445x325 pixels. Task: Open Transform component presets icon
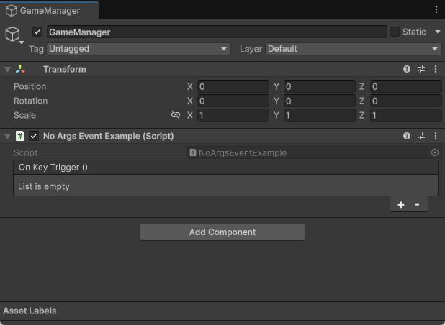coord(421,70)
